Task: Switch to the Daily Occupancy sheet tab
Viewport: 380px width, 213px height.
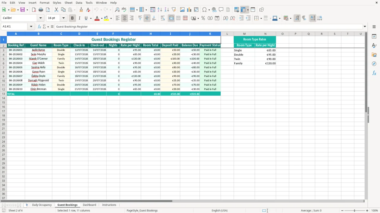Action: click(42, 205)
